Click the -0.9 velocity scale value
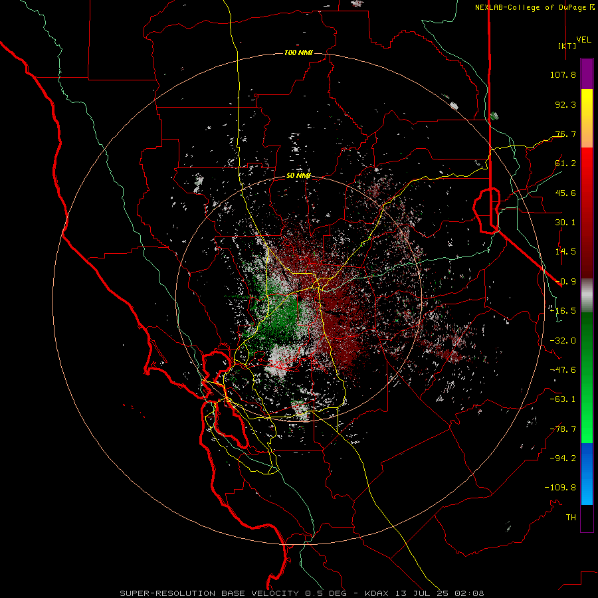Screen dimensions: 598x598 pos(565,282)
